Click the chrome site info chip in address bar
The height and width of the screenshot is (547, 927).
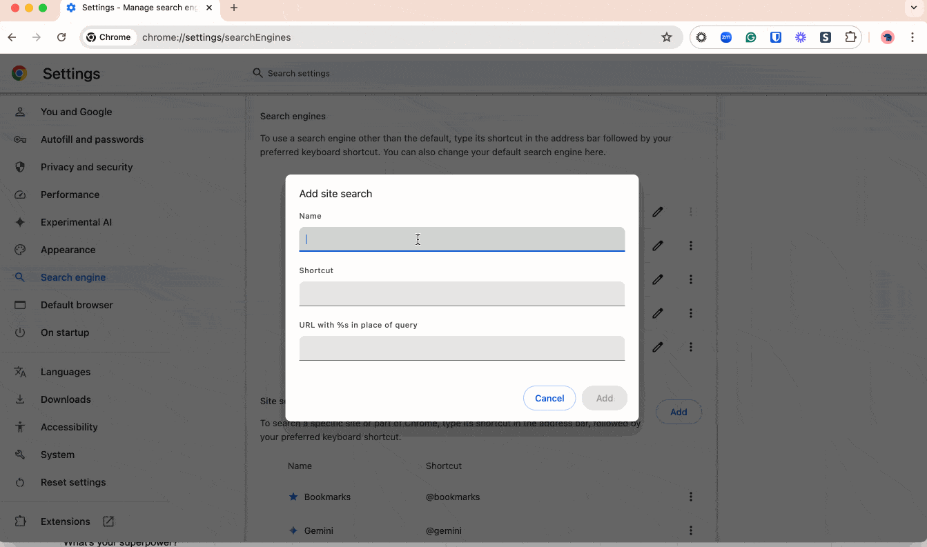pyautogui.click(x=110, y=37)
